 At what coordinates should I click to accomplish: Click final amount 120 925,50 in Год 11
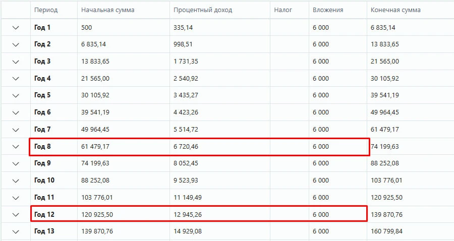[x=386, y=197]
